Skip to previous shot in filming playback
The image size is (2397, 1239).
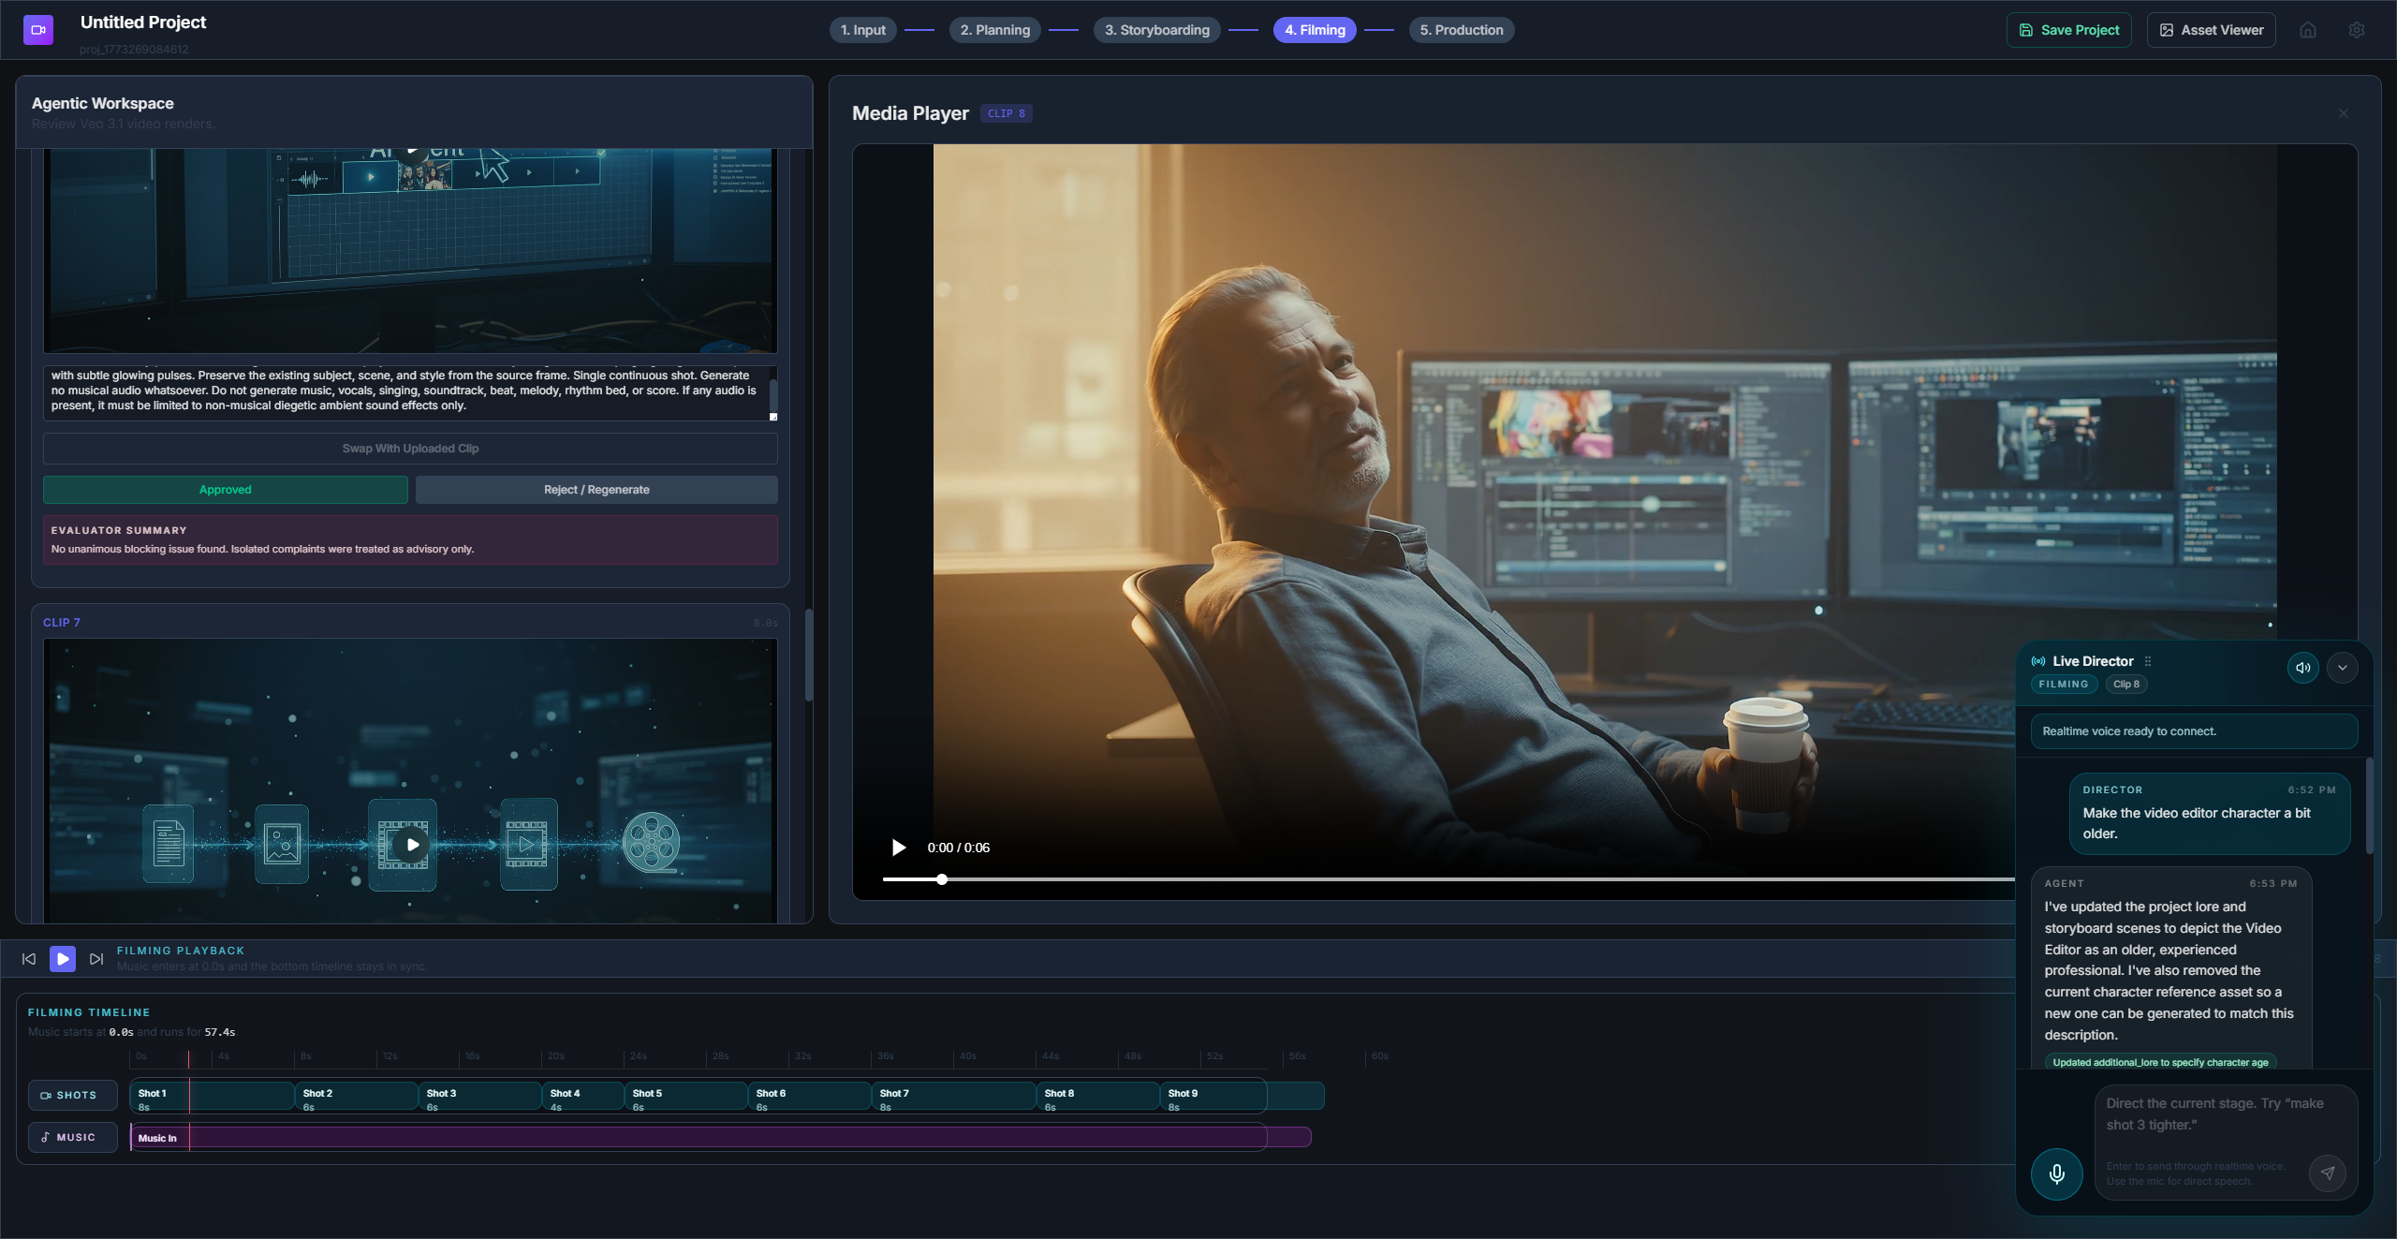(29, 959)
